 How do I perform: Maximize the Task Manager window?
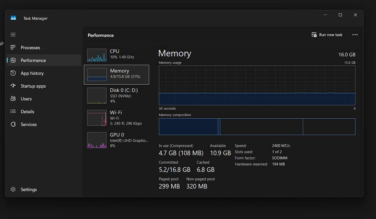[x=340, y=15]
